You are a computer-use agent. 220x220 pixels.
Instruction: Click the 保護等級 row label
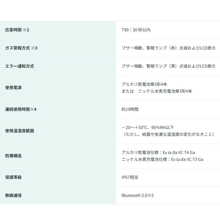[x=13, y=177]
